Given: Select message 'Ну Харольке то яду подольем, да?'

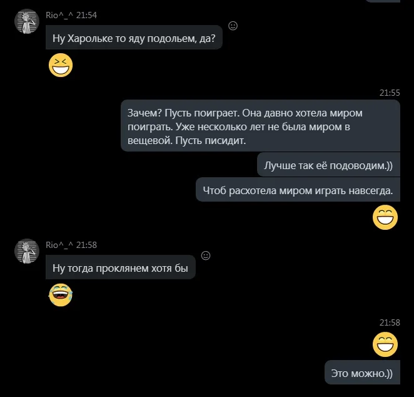Looking at the screenshot, I should (x=134, y=38).
